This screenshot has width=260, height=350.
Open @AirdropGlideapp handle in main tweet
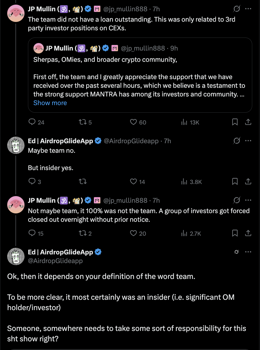point(55,261)
